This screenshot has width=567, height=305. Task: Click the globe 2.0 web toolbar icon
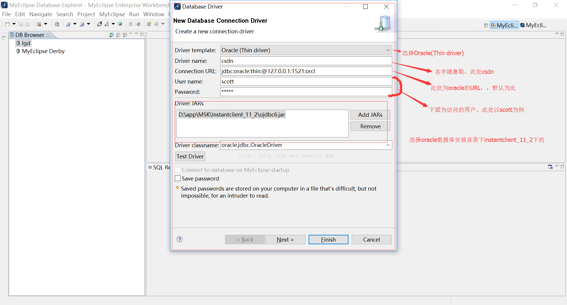tap(57, 24)
